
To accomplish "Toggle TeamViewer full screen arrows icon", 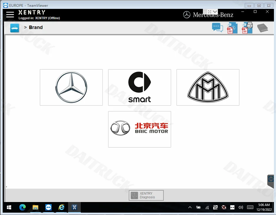I will [210, 12].
